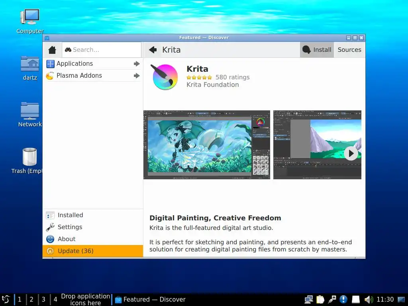Click the Discover window menu icon in titlebar

coord(47,38)
